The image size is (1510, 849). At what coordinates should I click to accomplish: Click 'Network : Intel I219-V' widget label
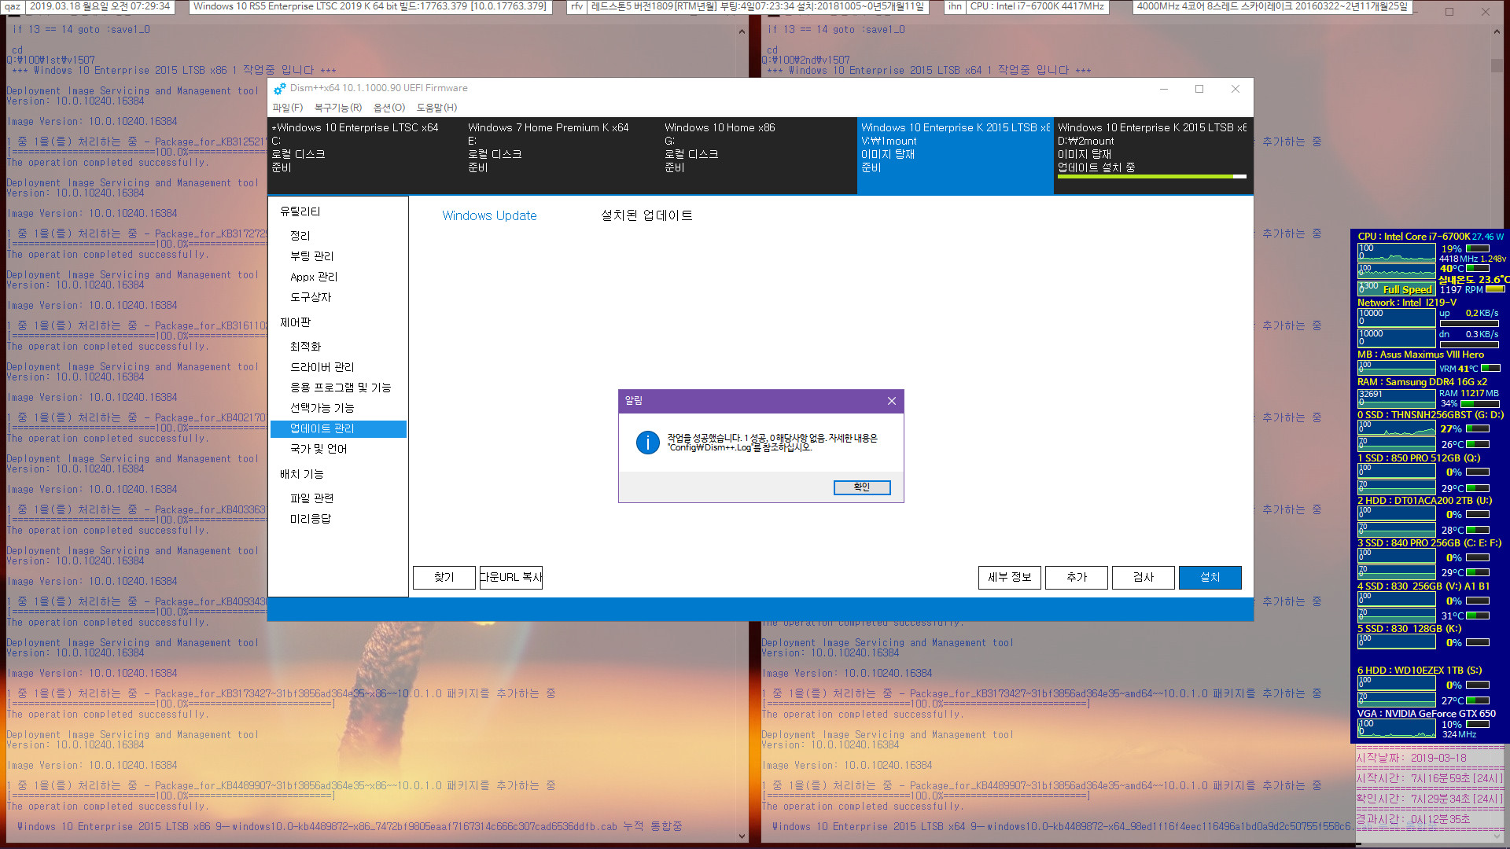(1407, 303)
